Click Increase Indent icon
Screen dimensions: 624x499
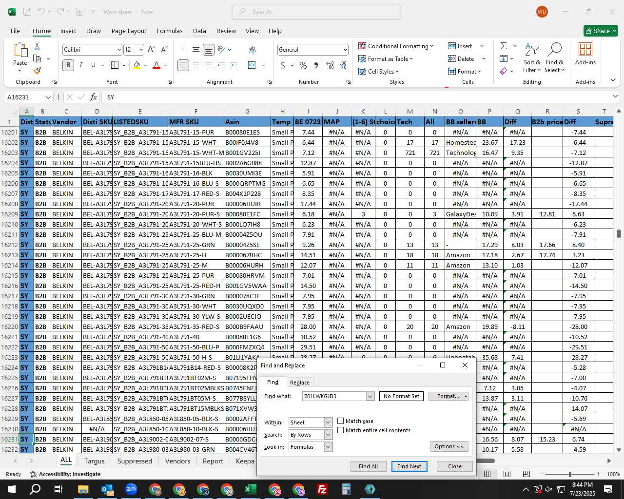(234, 65)
